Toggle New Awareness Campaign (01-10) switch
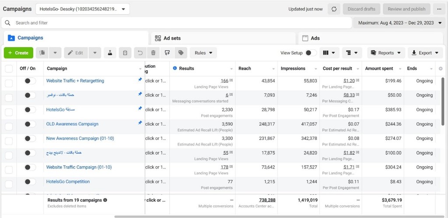The width and height of the screenshot is (448, 218). [30, 139]
